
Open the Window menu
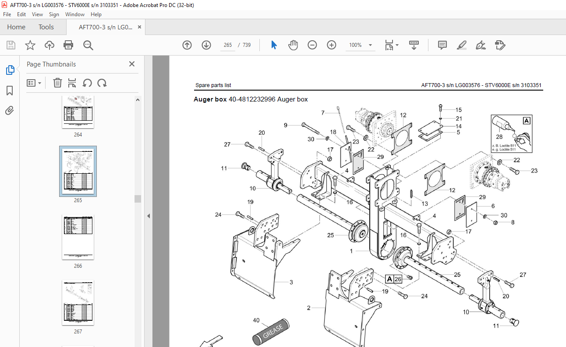pyautogui.click(x=75, y=14)
